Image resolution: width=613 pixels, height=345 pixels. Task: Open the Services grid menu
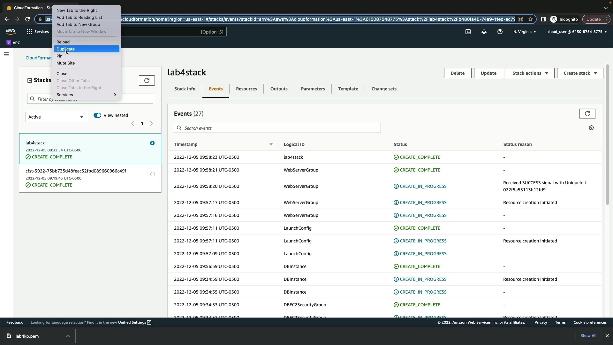(38, 32)
